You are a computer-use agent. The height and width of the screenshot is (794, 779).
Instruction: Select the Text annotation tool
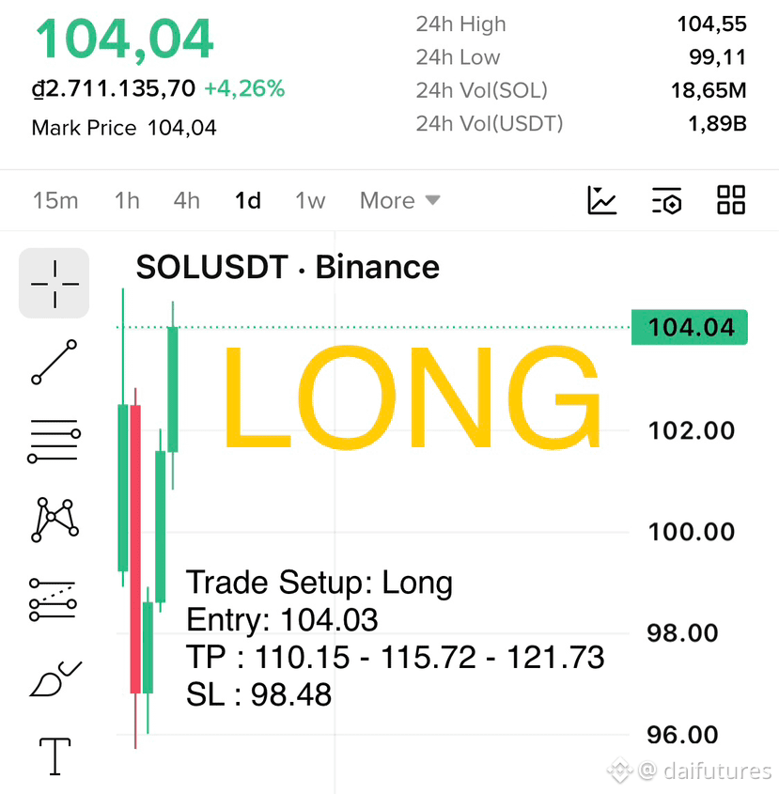coord(55,756)
